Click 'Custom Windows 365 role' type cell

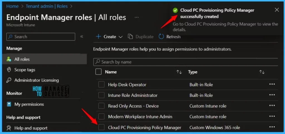(x=215, y=128)
